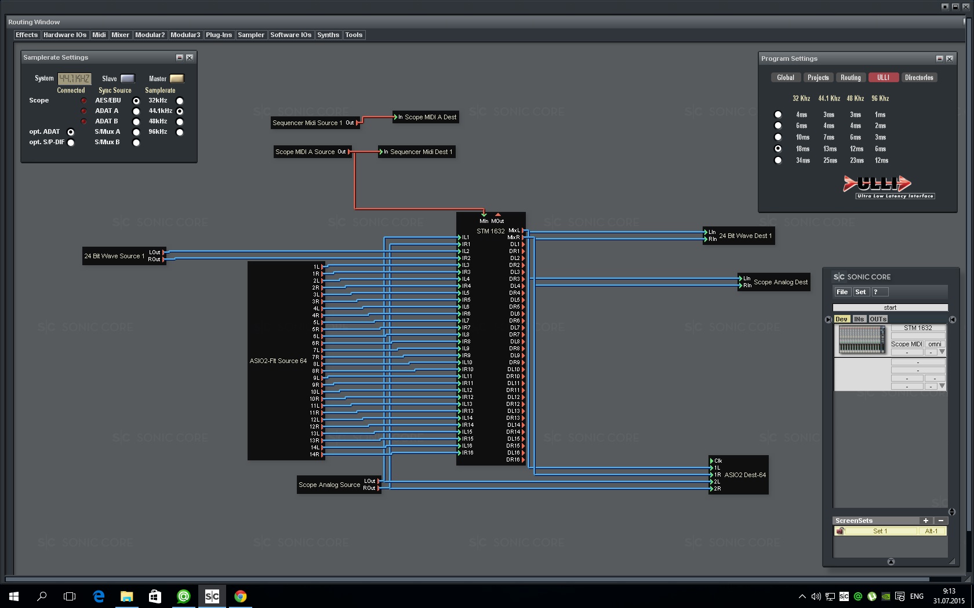
Task: Click the SC Sonic Core taskbar icon
Action: [x=212, y=596]
